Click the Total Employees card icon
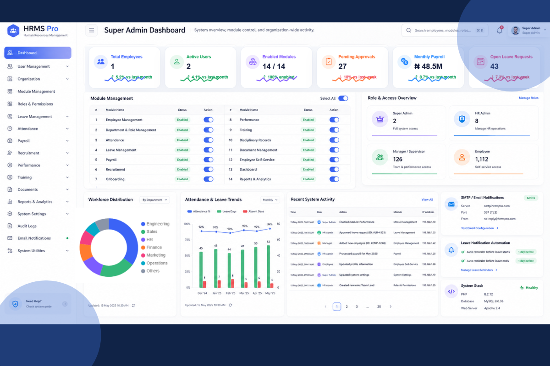This screenshot has width=550, height=366. click(101, 62)
